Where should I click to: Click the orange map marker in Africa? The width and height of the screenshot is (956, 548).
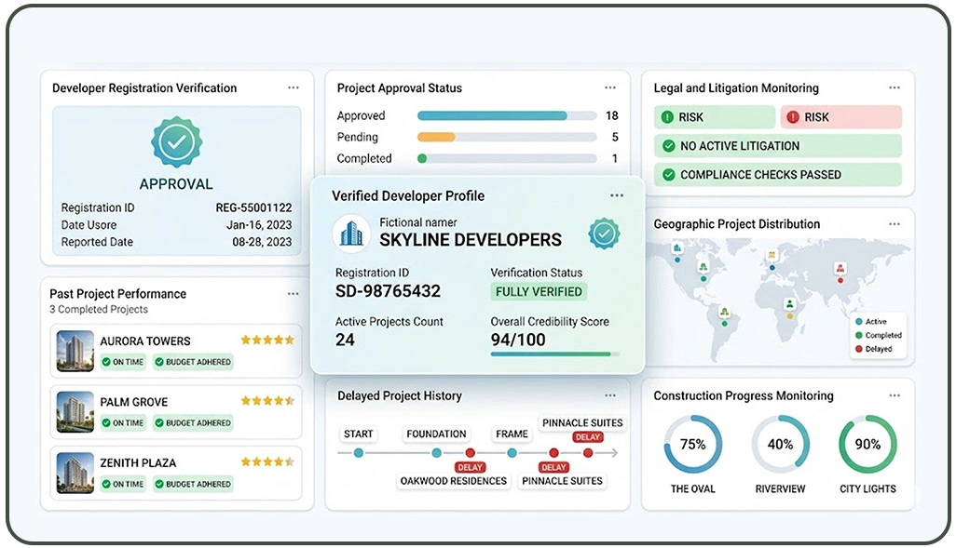[790, 316]
